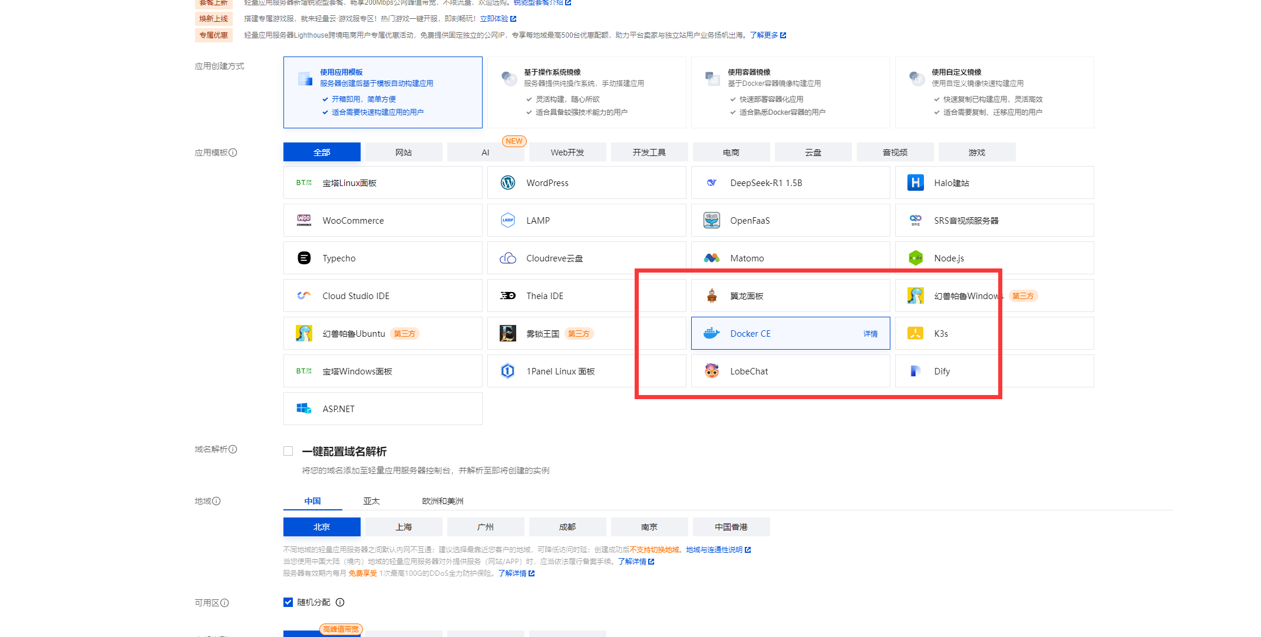The image size is (1261, 637).
Task: Click the Typecho black circle icon
Action: 304,258
